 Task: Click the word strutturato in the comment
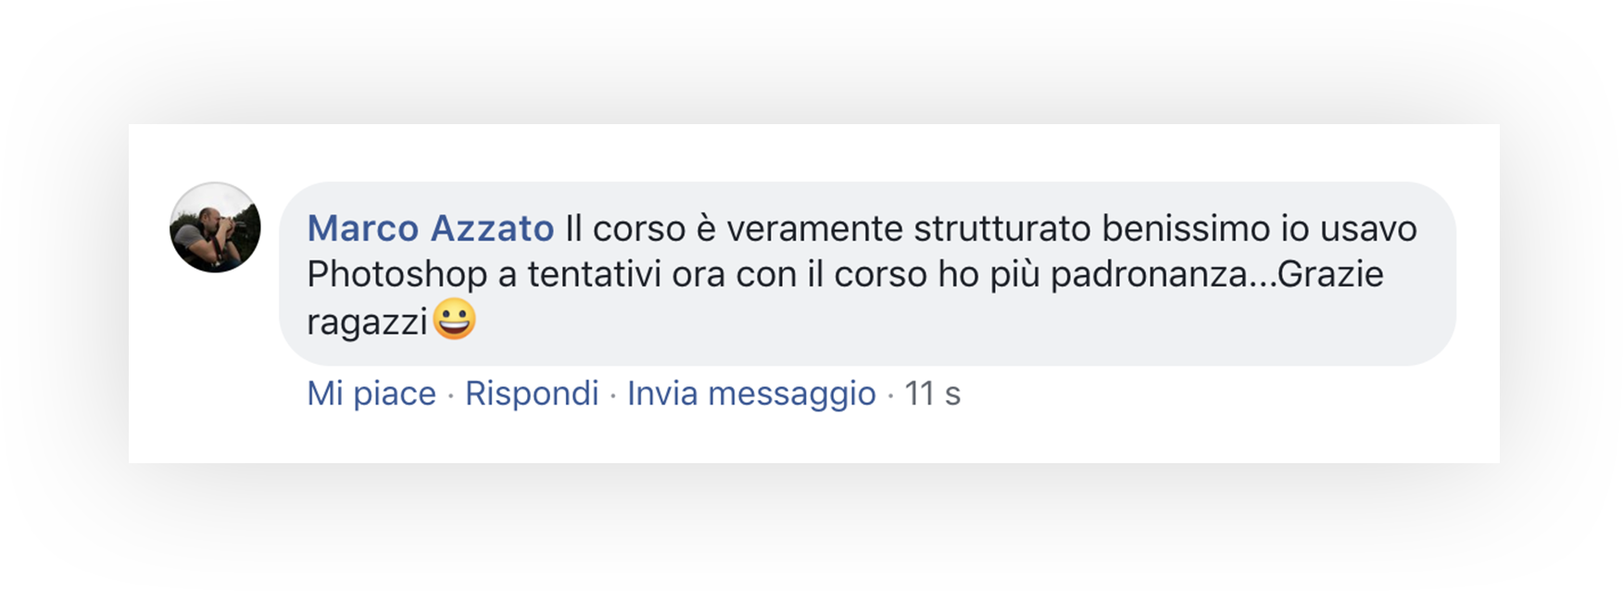point(1002,228)
